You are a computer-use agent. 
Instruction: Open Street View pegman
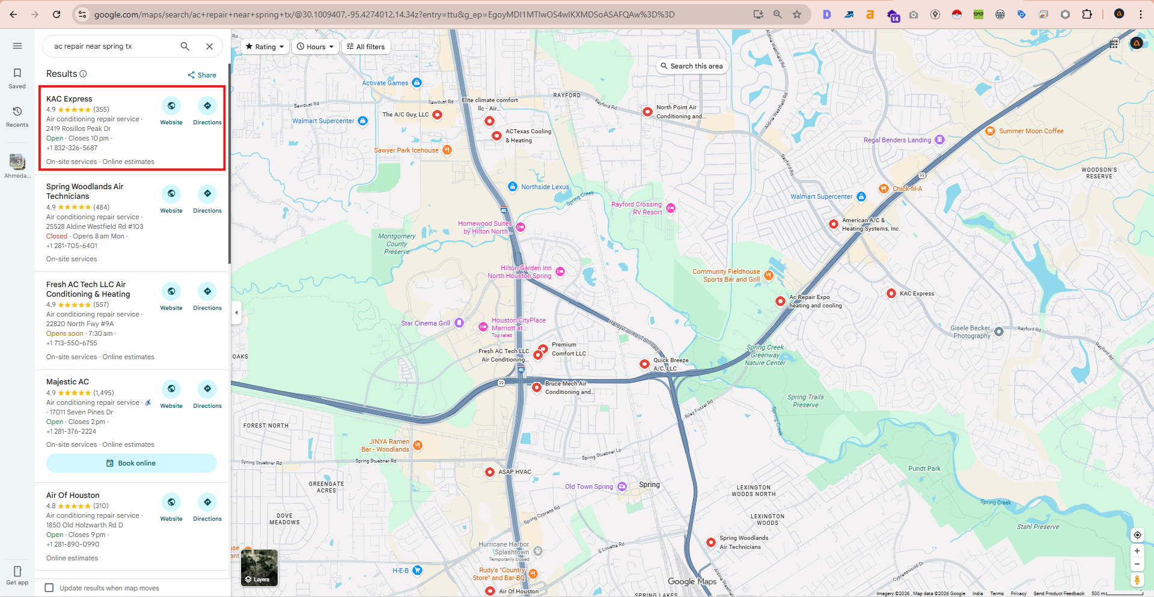[x=1137, y=580]
